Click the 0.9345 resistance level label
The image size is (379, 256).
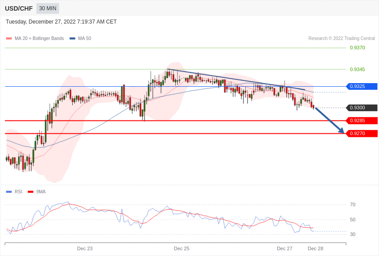357,69
